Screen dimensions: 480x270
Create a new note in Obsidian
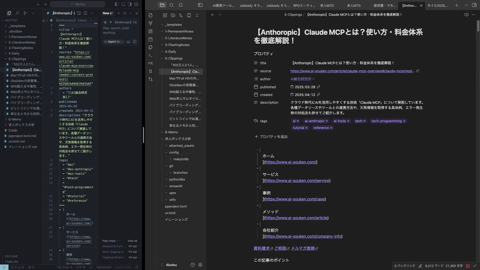[165, 15]
